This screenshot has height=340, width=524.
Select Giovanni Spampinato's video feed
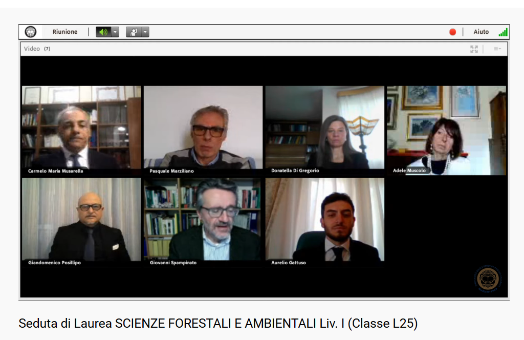point(203,222)
